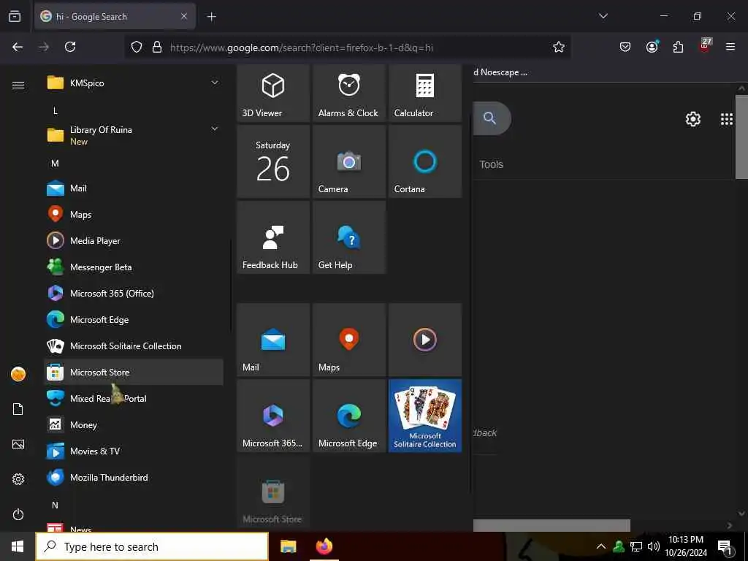The height and width of the screenshot is (561, 748).
Task: Open Mixed Reality Portal from app list
Action: point(134,398)
